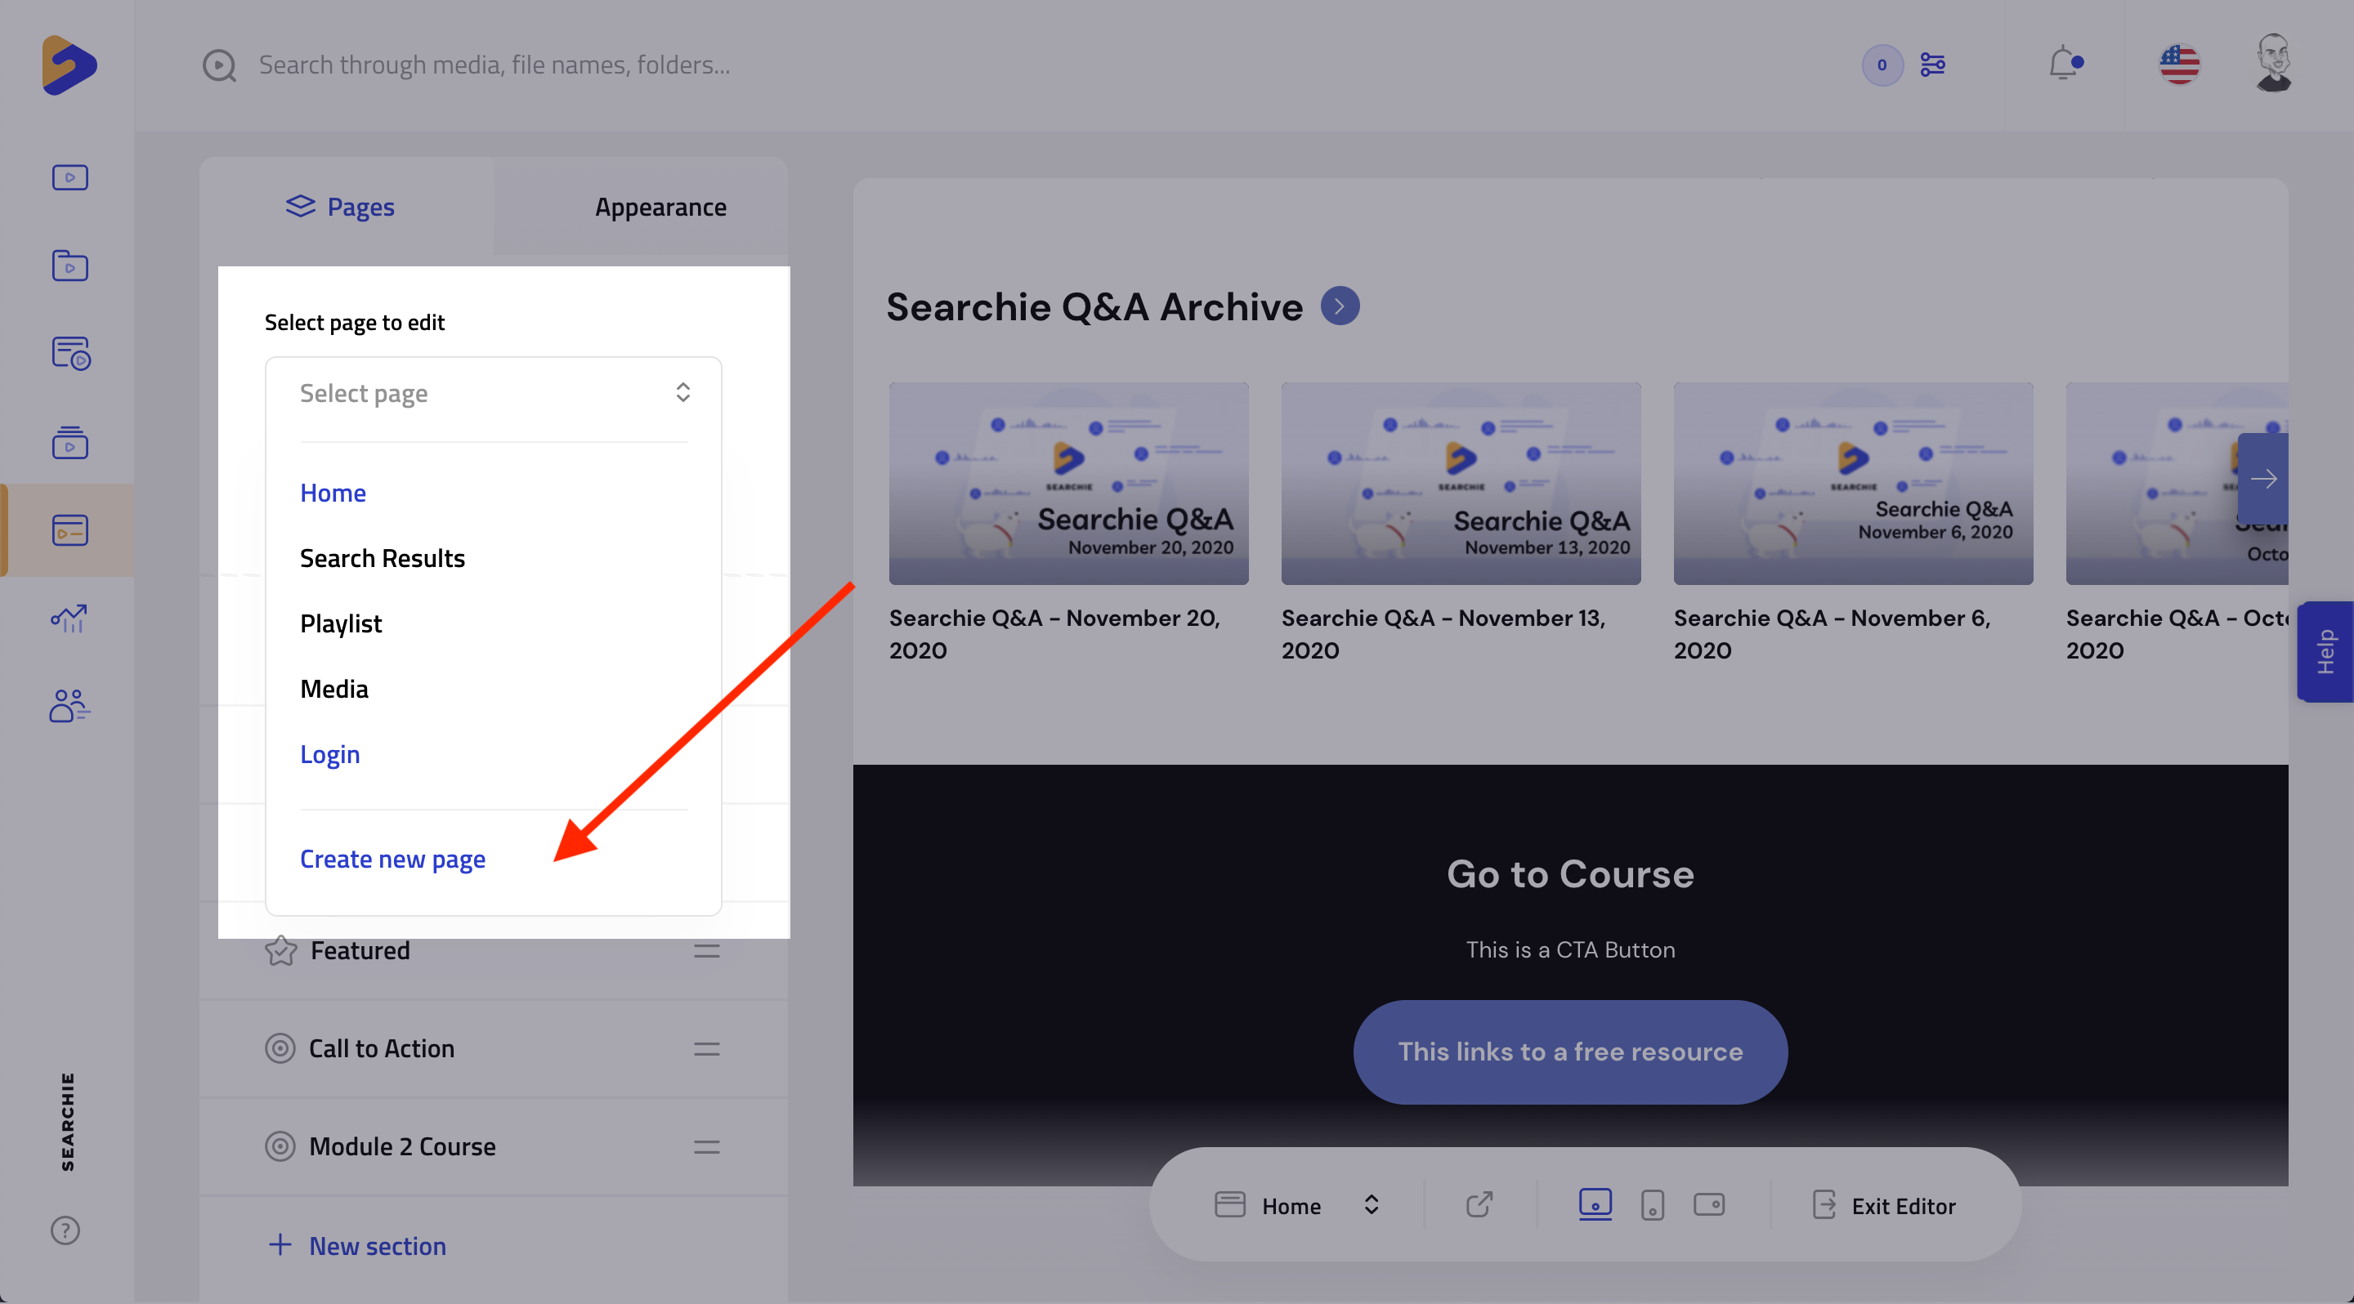Click the help question mark icon

[x=65, y=1230]
